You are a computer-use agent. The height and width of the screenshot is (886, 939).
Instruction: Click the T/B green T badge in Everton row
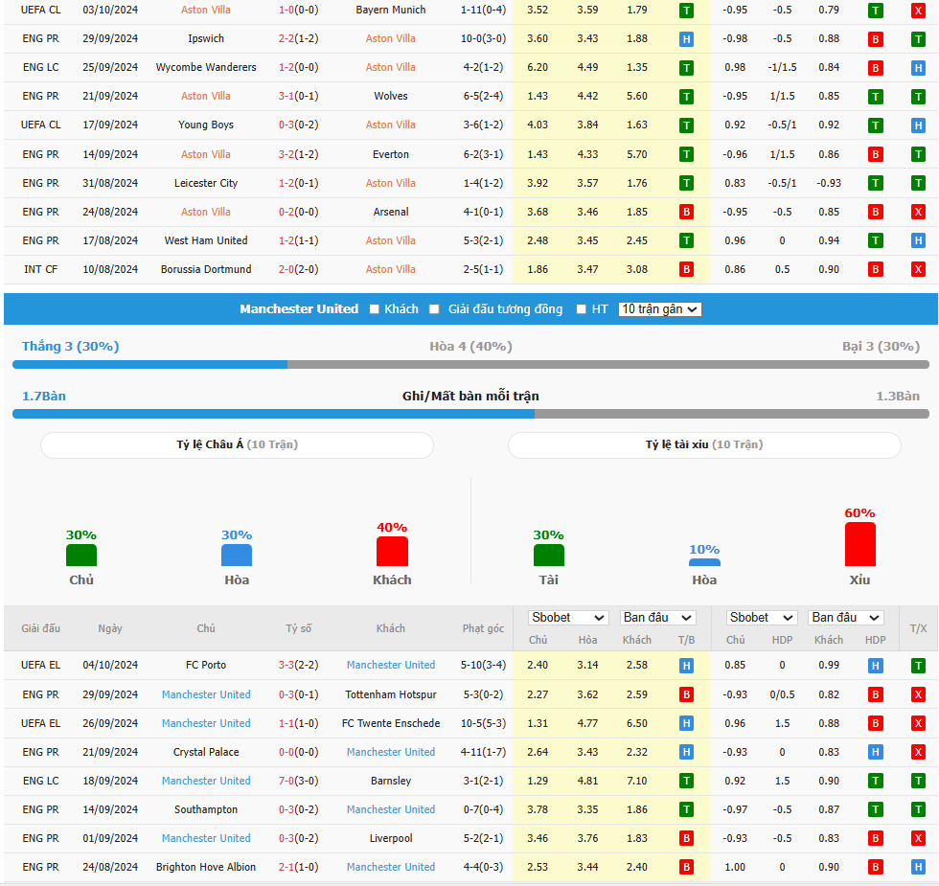(x=686, y=154)
